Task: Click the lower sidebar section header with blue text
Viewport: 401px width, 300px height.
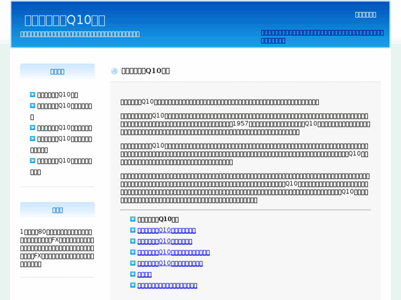Action: point(57,210)
